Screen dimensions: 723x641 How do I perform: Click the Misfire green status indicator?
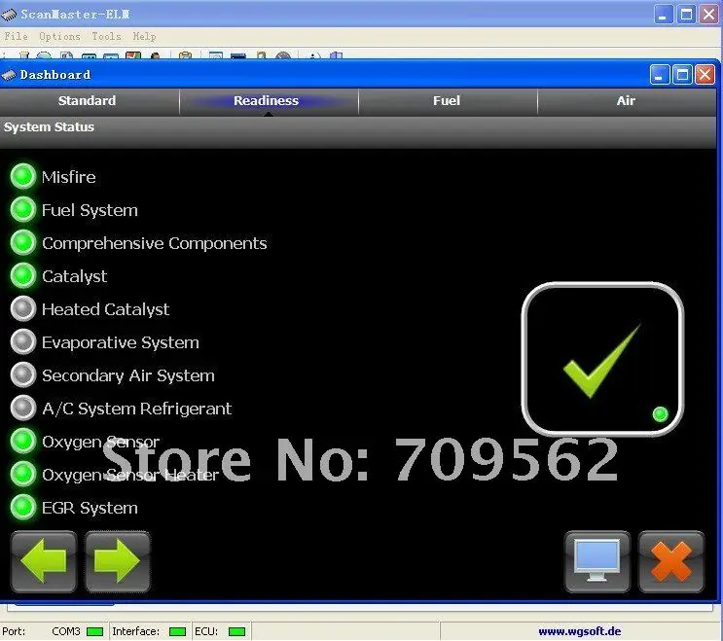click(23, 176)
